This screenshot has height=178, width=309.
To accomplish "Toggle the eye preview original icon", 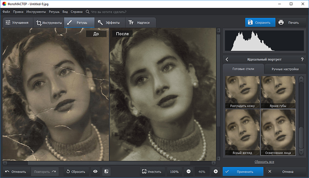I will point(95,171).
